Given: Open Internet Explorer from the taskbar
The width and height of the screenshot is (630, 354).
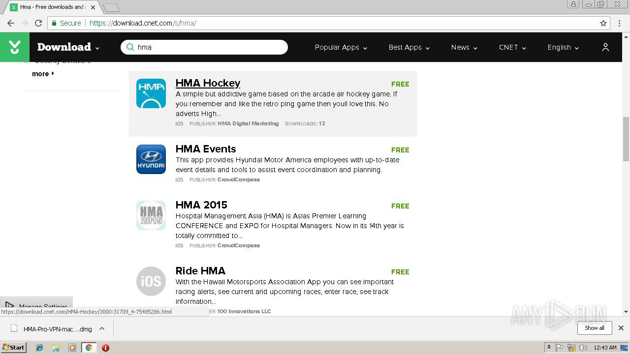Looking at the screenshot, I should pyautogui.click(x=39, y=348).
